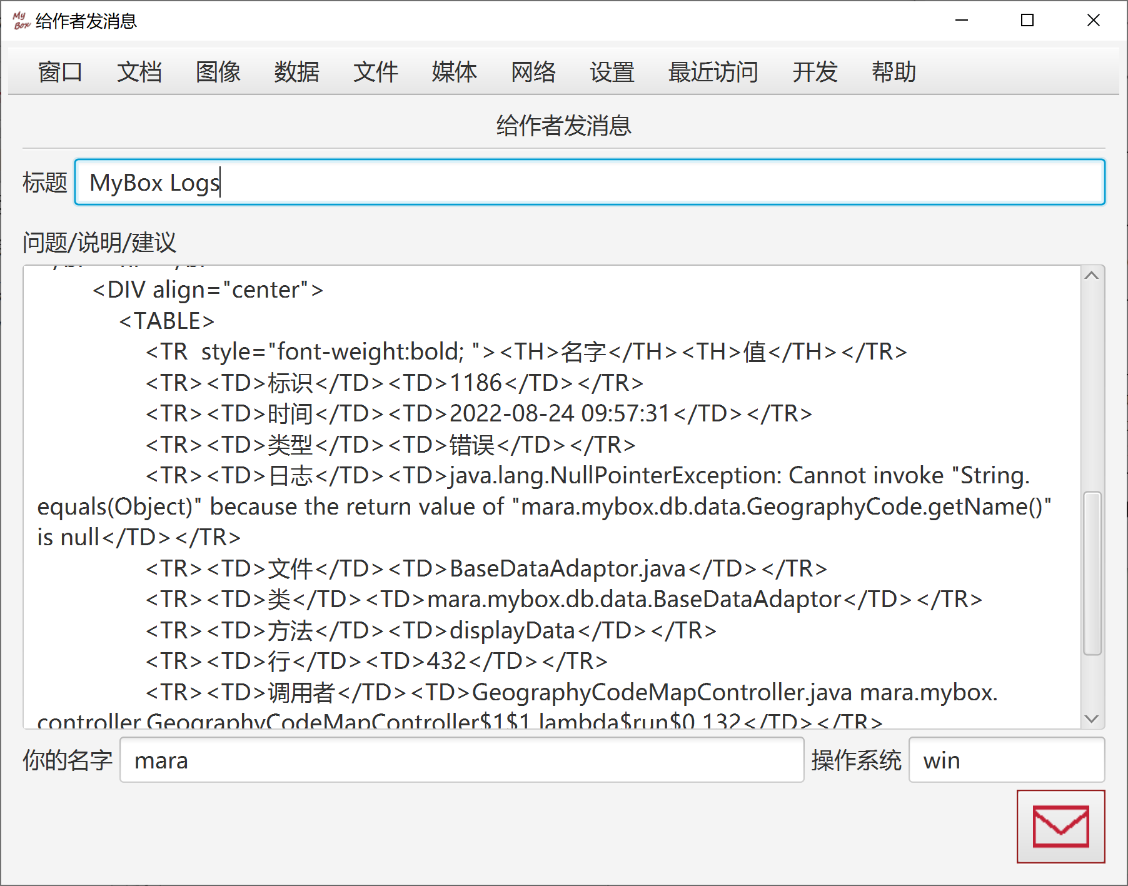Click the vertical scrollbar thumb in message area
This screenshot has width=1128, height=886.
point(1092,573)
